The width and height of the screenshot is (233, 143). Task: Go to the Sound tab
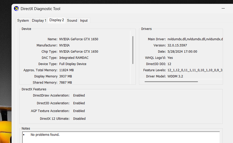72,20
